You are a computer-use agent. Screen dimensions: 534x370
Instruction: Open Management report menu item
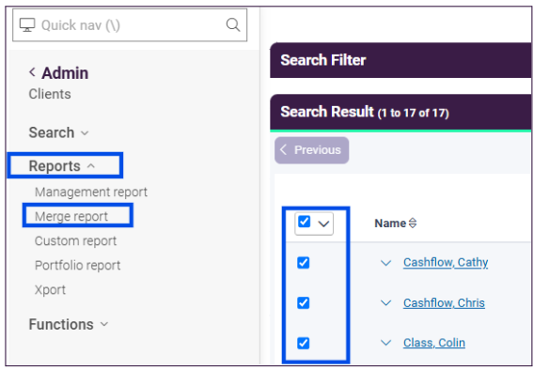91,192
